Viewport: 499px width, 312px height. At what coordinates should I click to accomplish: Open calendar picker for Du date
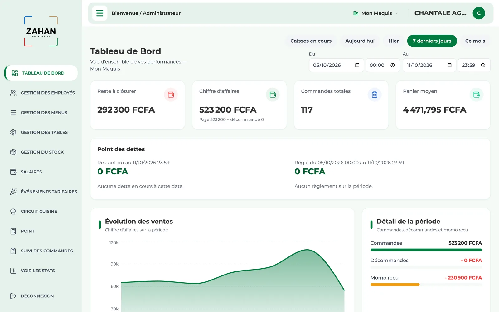(x=357, y=65)
